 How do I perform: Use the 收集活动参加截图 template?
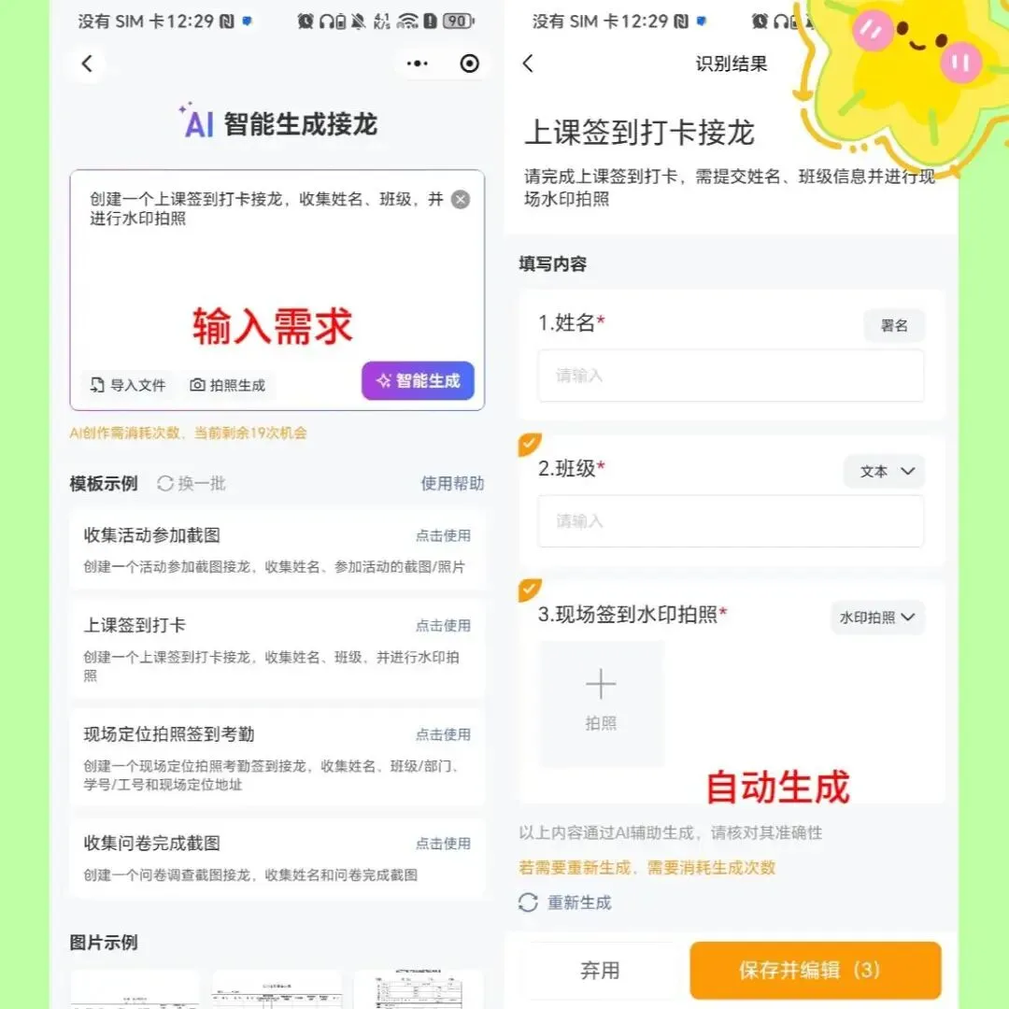[x=443, y=535]
